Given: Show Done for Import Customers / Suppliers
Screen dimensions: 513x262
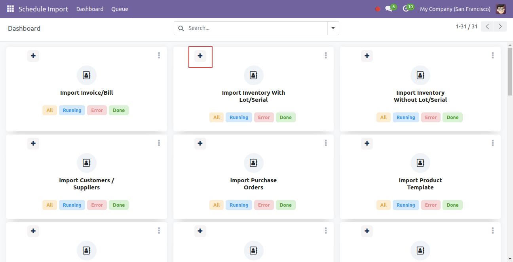Looking at the screenshot, I should (x=119, y=205).
